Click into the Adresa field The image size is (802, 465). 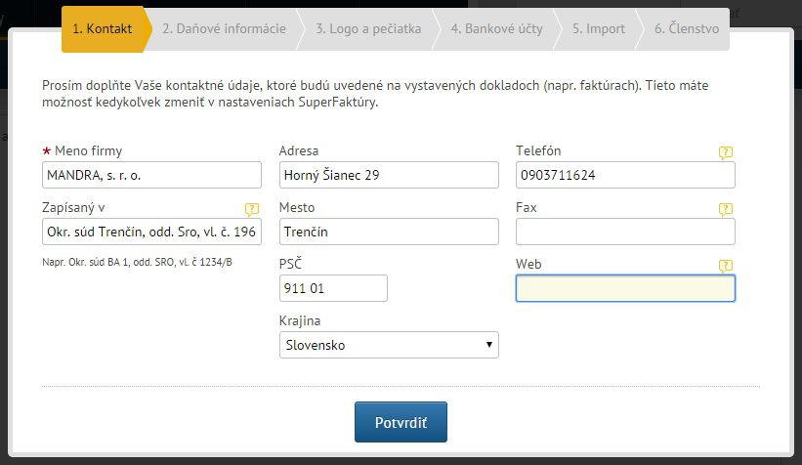pyautogui.click(x=389, y=175)
